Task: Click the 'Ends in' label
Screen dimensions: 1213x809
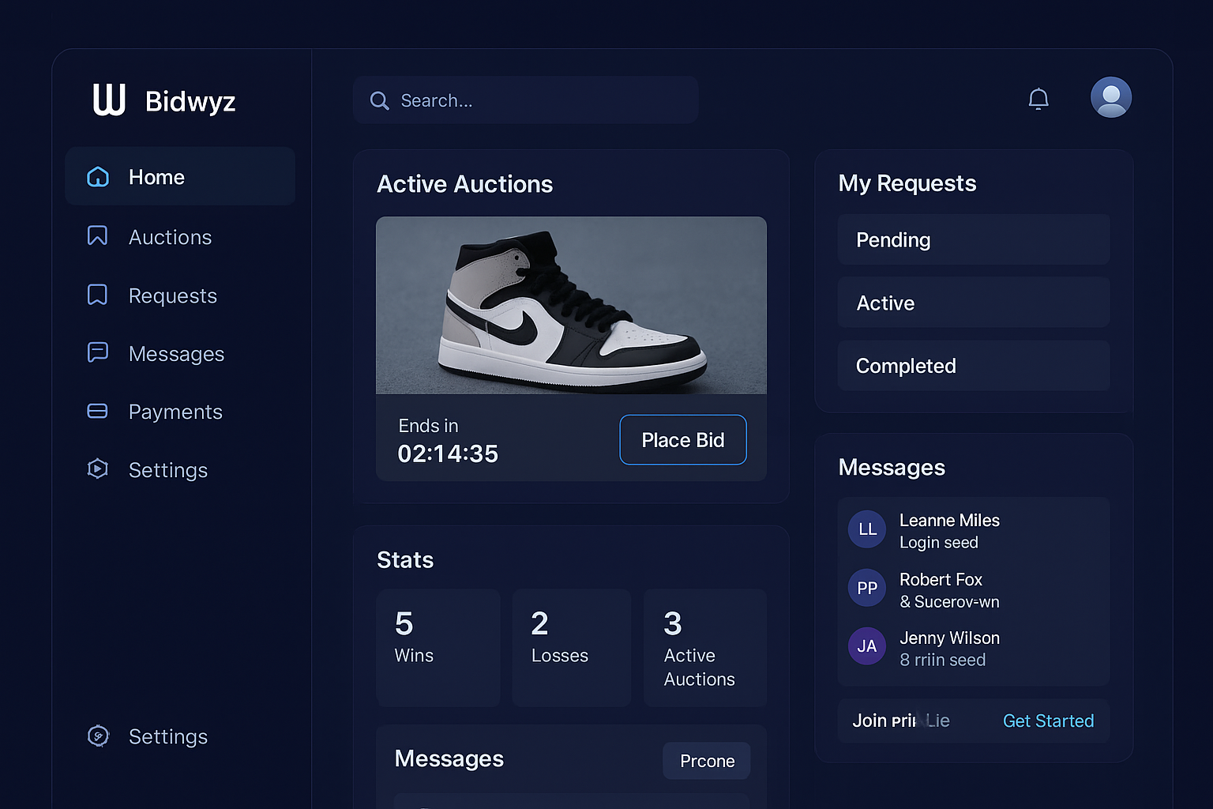Action: coord(428,426)
